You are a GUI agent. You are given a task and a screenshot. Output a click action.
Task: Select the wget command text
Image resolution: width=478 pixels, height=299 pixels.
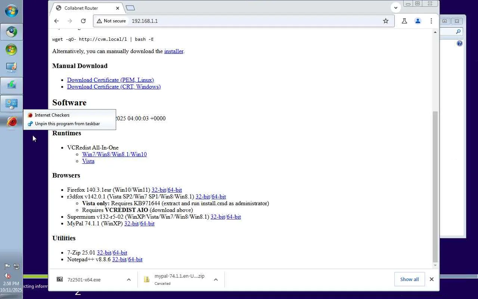point(103,39)
